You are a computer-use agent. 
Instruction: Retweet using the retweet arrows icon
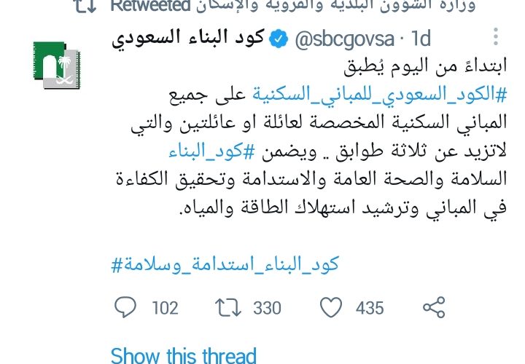pos(228,307)
